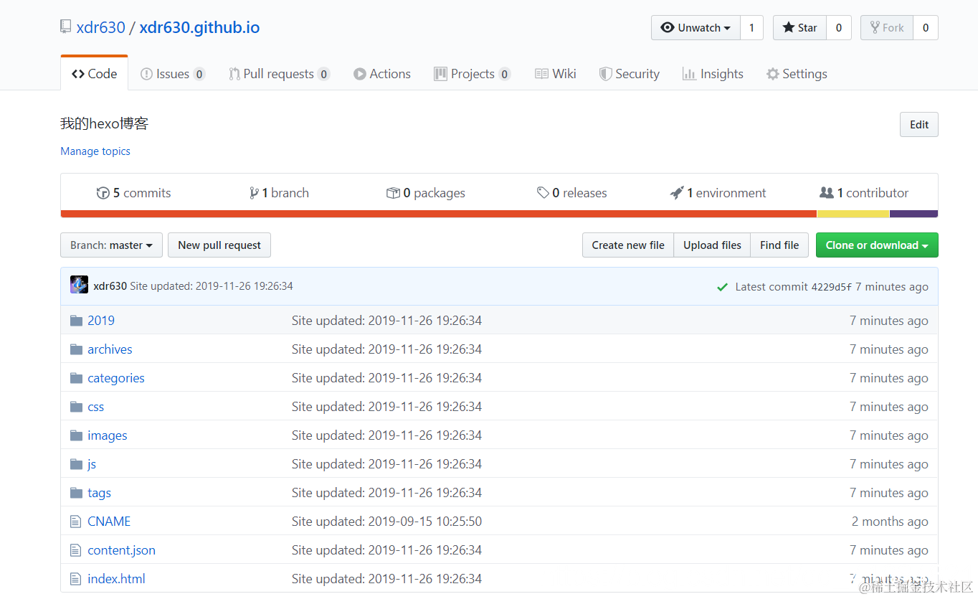Click the Find file button
Viewport: 978px width, 599px height.
[779, 245]
